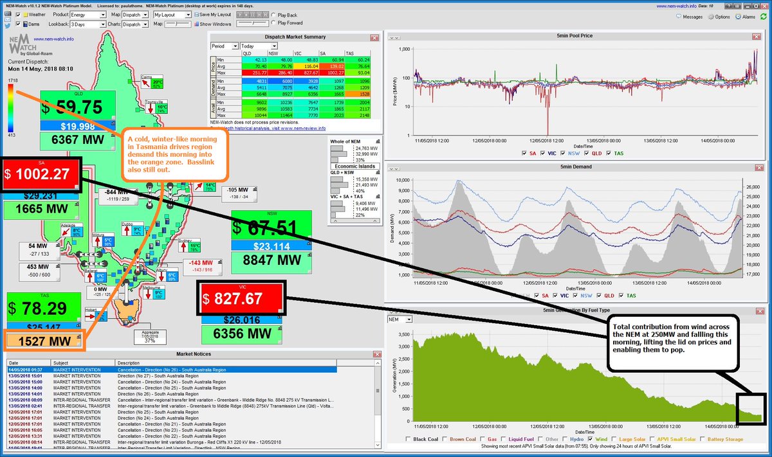
Task: Click the Save My Layout disk icon
Action: (196, 14)
